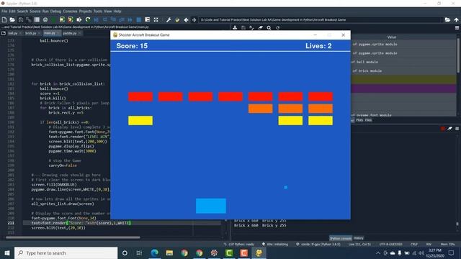The image size is (461, 259).
Task: Browse working directory folder icon
Action: coord(447,20)
